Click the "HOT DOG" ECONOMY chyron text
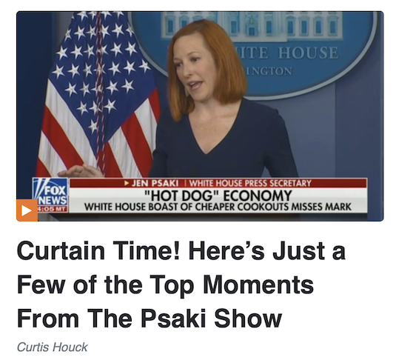 click(x=218, y=196)
